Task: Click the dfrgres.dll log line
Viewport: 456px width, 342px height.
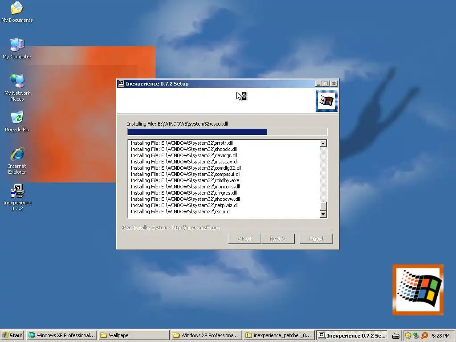Action: tap(183, 193)
